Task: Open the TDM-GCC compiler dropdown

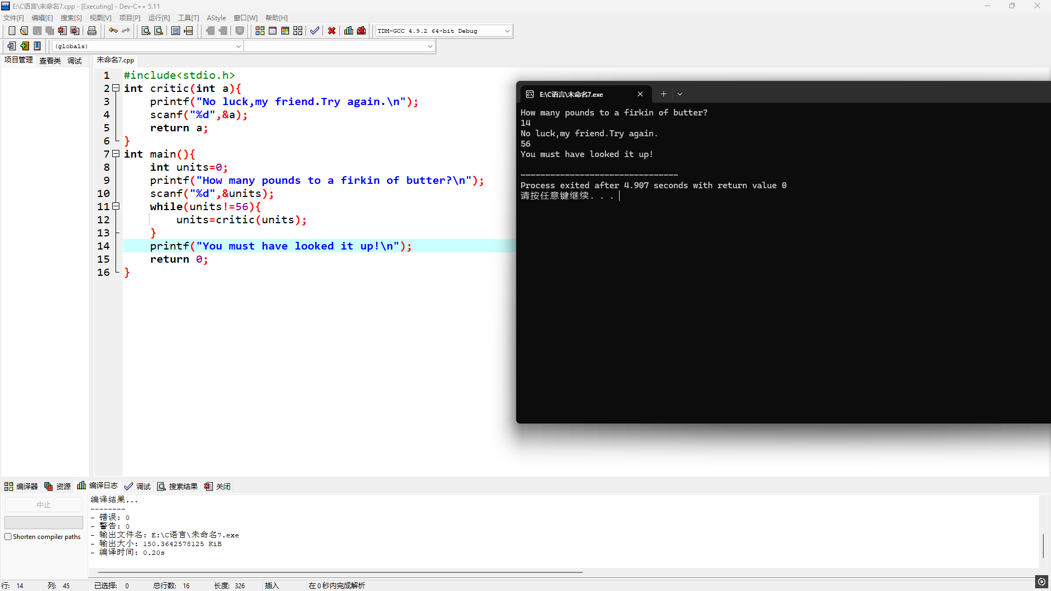Action: [507, 31]
